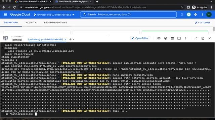Open the Cloud Shell More three-dot menu
Image resolution: width=215 pixels, height=120 pixels.
(186, 38)
